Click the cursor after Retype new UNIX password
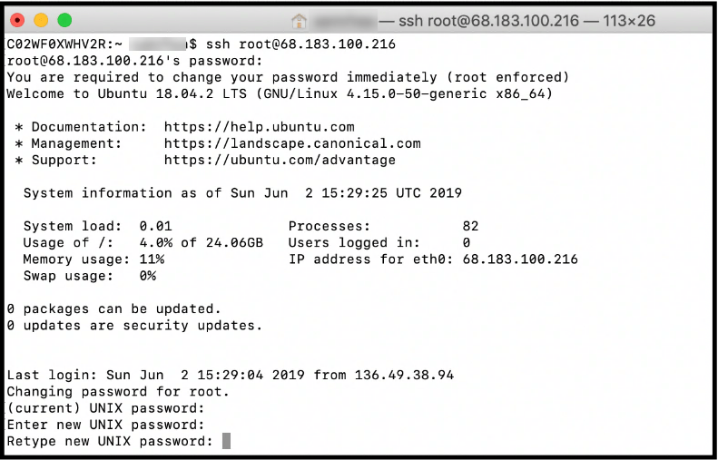 [x=226, y=441]
